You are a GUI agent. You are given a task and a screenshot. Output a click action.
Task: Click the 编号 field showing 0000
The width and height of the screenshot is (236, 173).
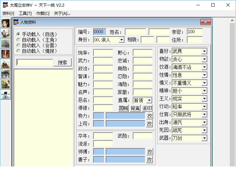(x=99, y=32)
